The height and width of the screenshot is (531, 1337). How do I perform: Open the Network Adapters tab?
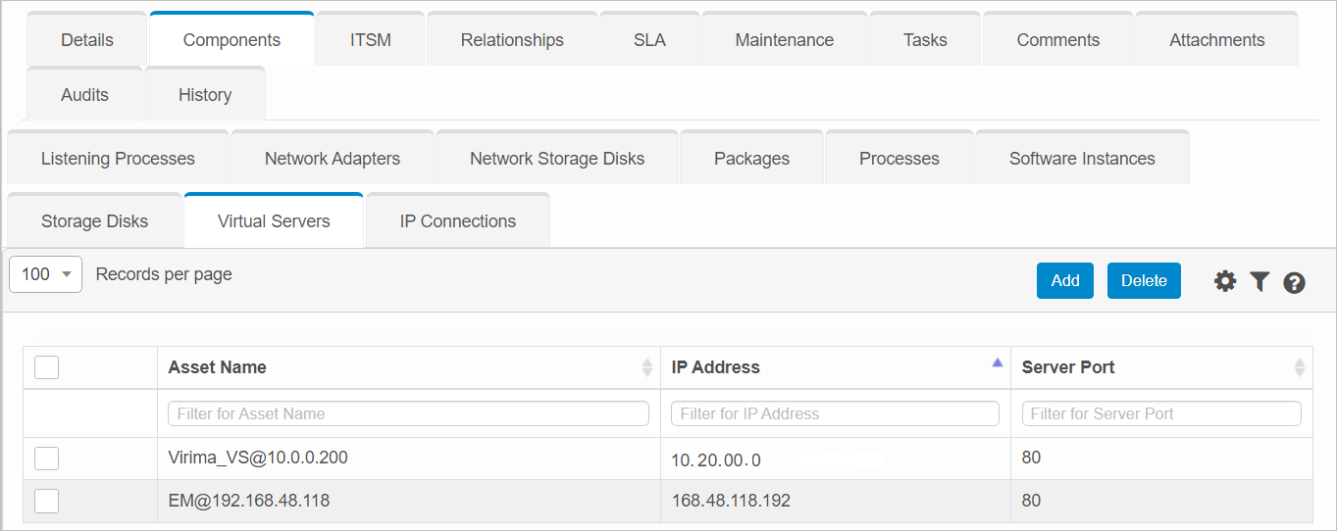point(333,159)
